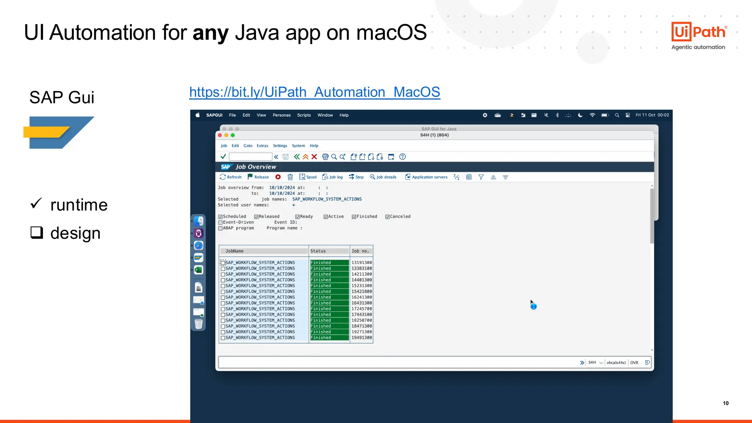This screenshot has width=752, height=423.
Task: Toggle the Ready checkbox
Action: 297,217
